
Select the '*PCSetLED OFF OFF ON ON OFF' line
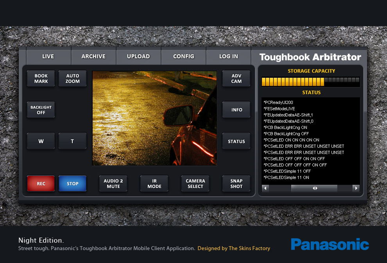click(294, 159)
